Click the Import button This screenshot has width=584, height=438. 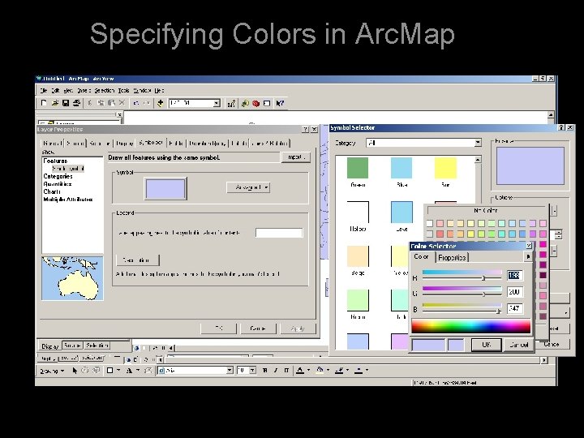pyautogui.click(x=296, y=157)
